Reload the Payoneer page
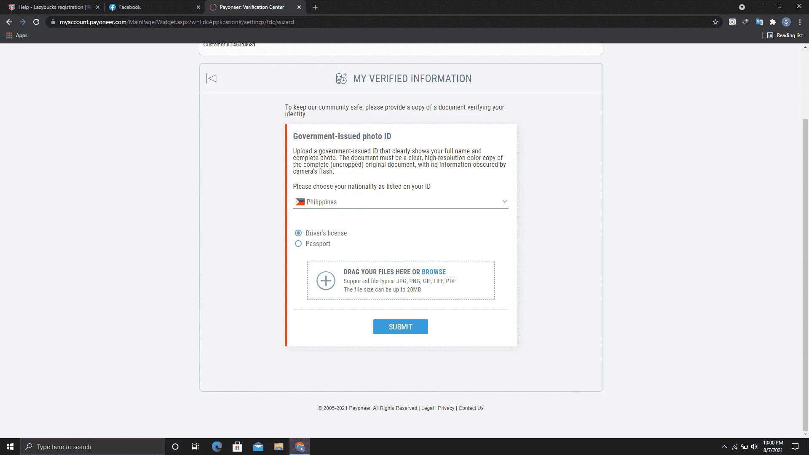This screenshot has height=455, width=809. pos(36,22)
